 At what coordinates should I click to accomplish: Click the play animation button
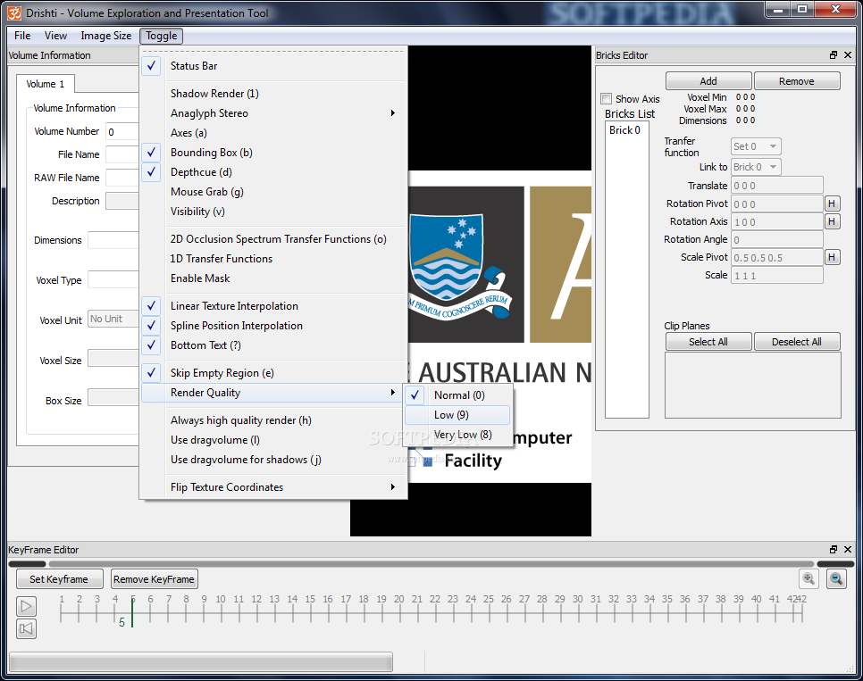click(x=26, y=607)
